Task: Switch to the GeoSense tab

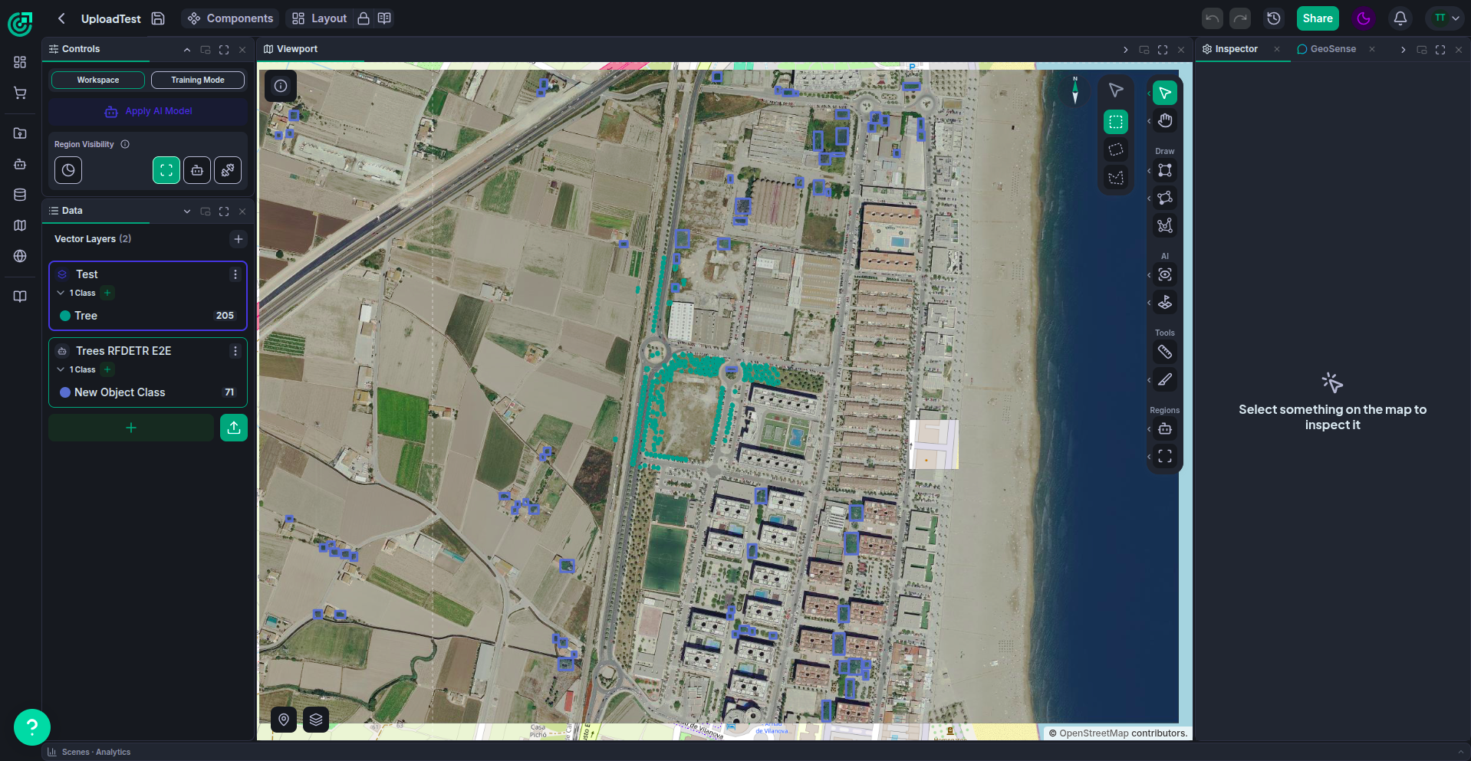Action: (x=1327, y=49)
